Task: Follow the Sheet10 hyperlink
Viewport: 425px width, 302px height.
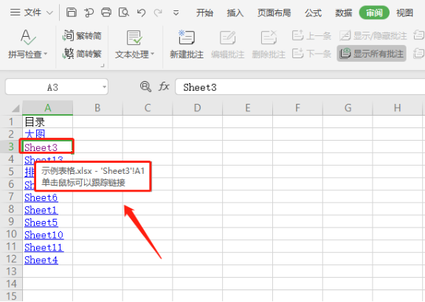Action: 44,235
